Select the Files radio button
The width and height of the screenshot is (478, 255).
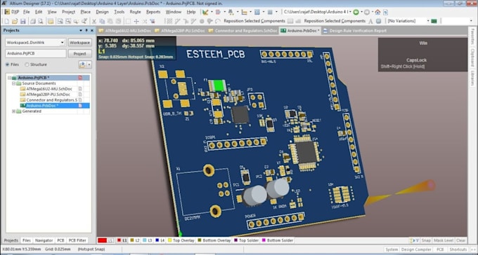(7, 64)
